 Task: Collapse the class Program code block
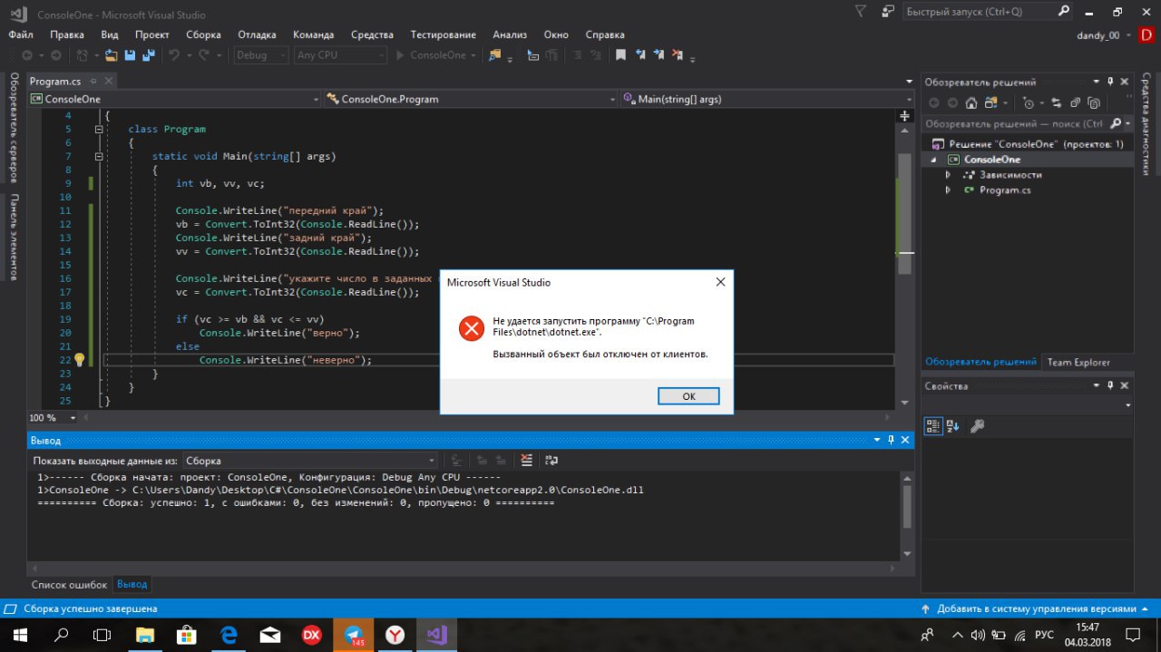point(99,130)
